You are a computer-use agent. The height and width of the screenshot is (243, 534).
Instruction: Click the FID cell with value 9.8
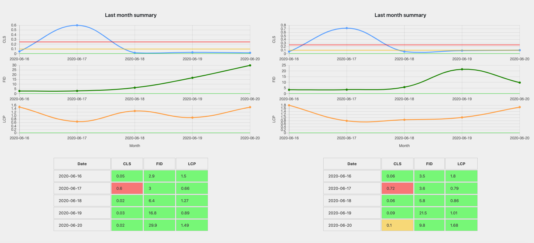(429, 225)
